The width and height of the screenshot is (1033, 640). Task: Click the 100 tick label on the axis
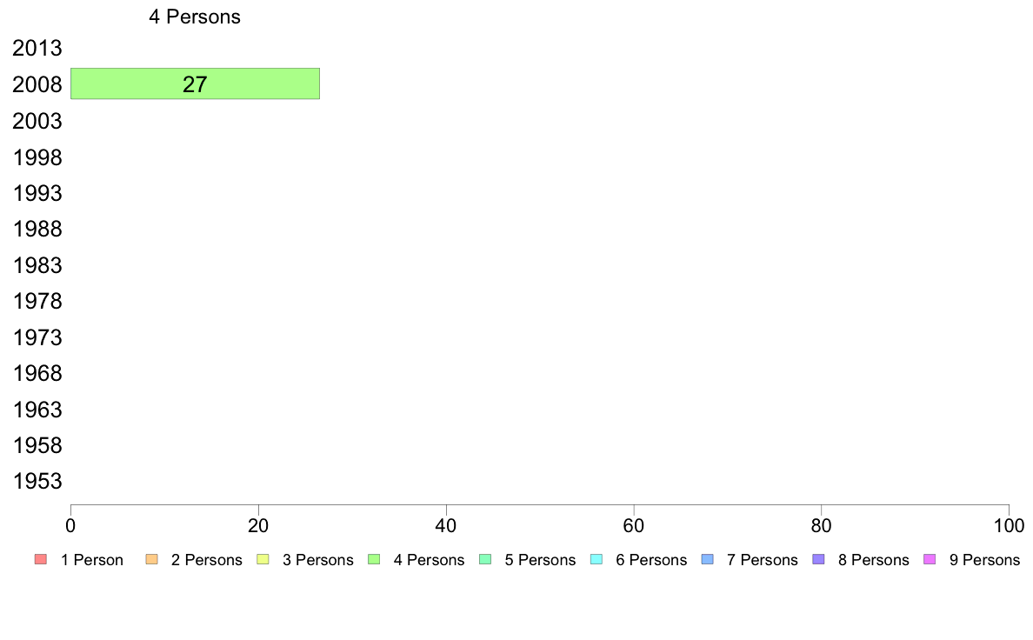tap(1009, 525)
